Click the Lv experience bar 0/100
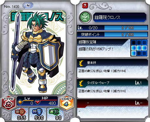Image resolution: width=150 pixels, height=122 pixels. pos(126,28)
